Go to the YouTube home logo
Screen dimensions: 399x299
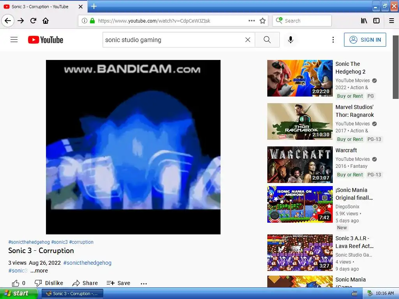46,40
